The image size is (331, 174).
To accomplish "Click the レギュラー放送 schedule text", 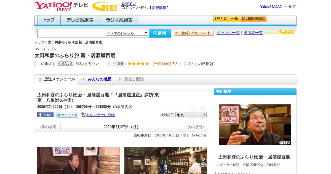I will point(248,165).
